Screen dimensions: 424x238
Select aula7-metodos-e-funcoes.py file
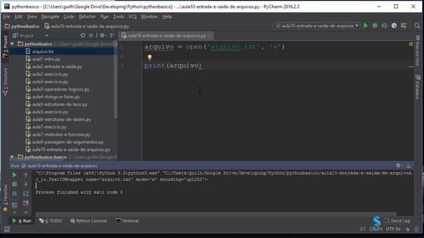pos(61,134)
